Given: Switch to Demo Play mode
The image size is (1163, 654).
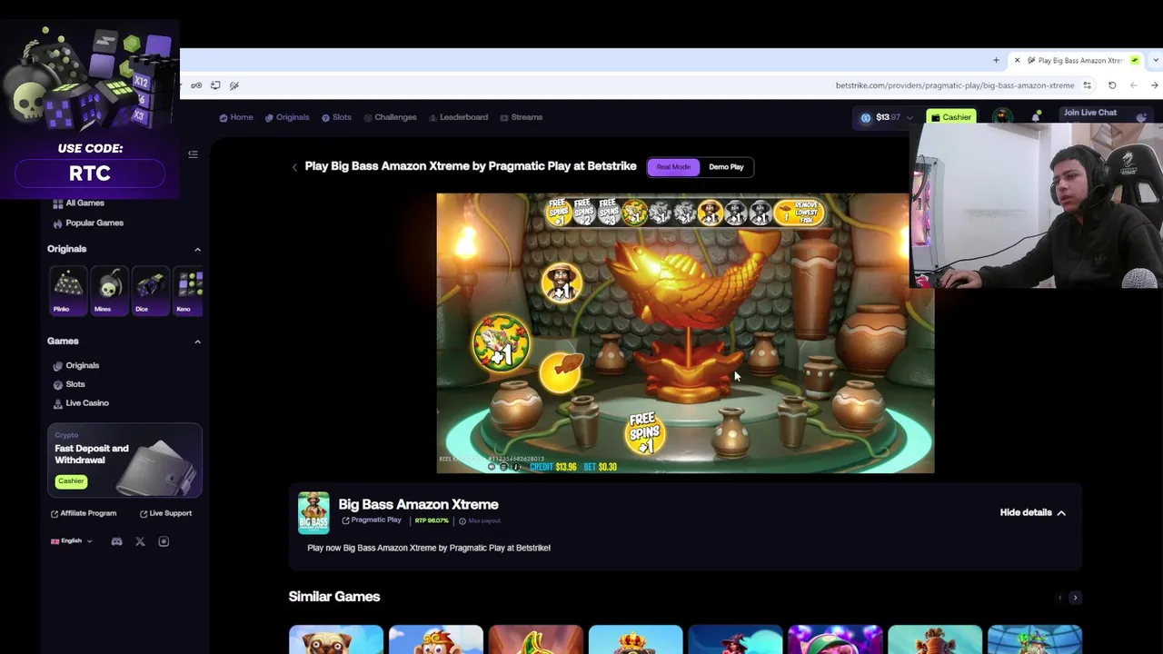Looking at the screenshot, I should 726,167.
